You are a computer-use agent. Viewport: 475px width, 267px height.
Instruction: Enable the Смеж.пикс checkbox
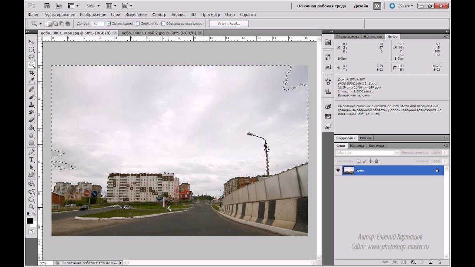(138, 24)
